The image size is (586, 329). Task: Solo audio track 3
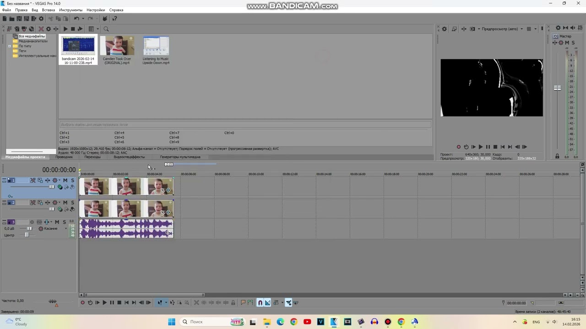(x=65, y=222)
